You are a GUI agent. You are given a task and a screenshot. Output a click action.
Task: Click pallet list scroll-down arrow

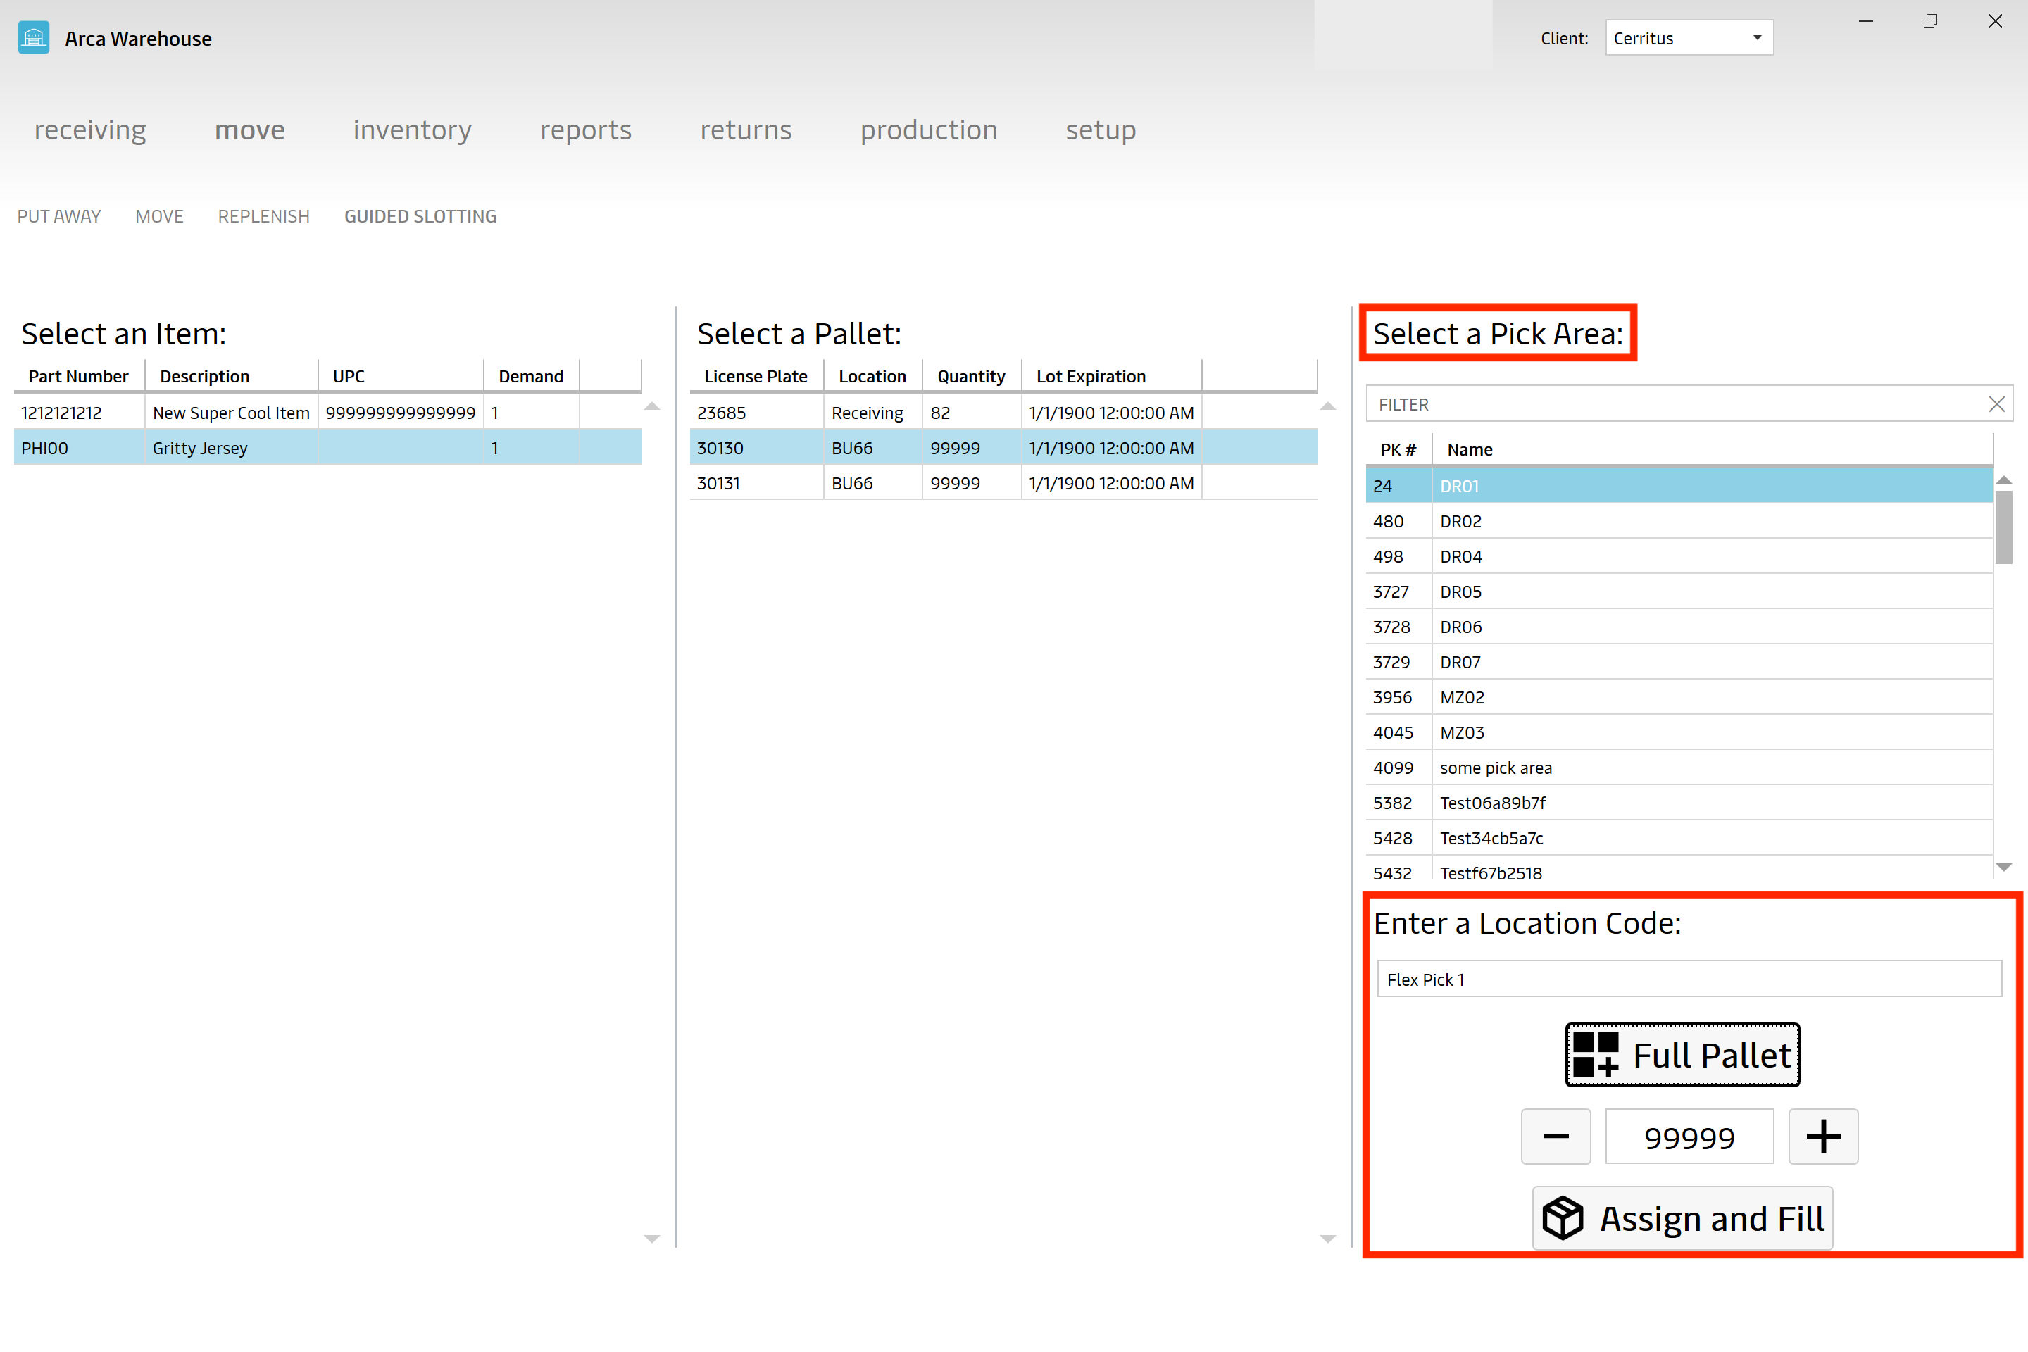click(x=1328, y=1239)
